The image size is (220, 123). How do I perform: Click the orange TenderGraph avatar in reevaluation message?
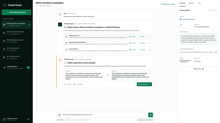click(60, 60)
